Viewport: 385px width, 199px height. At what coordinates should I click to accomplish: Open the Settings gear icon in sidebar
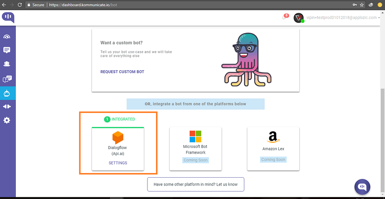click(x=7, y=120)
